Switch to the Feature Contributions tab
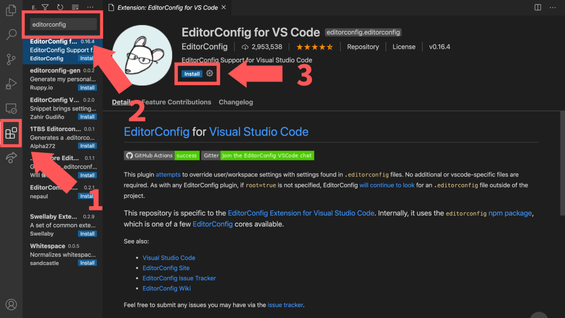The width and height of the screenshot is (565, 318). [x=176, y=102]
